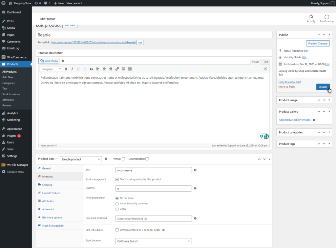Image resolution: width=336 pixels, height=248 pixels.
Task: Click Copy to a new draft link
Action: [x=290, y=82]
